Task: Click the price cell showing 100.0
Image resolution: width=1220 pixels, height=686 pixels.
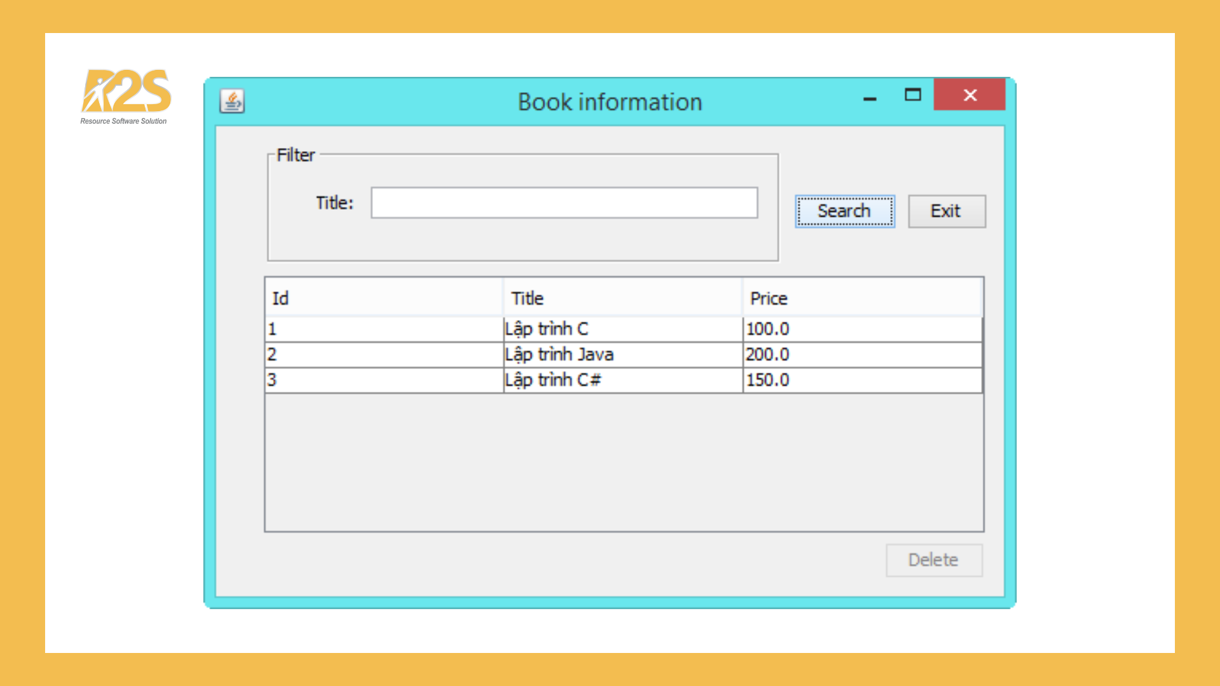Action: [862, 329]
